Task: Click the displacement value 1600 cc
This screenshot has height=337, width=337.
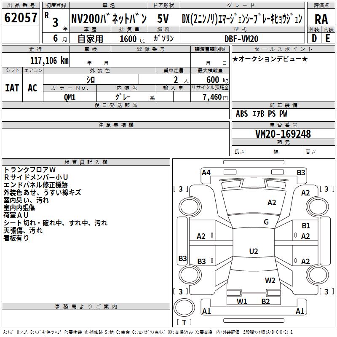Action: (x=132, y=39)
